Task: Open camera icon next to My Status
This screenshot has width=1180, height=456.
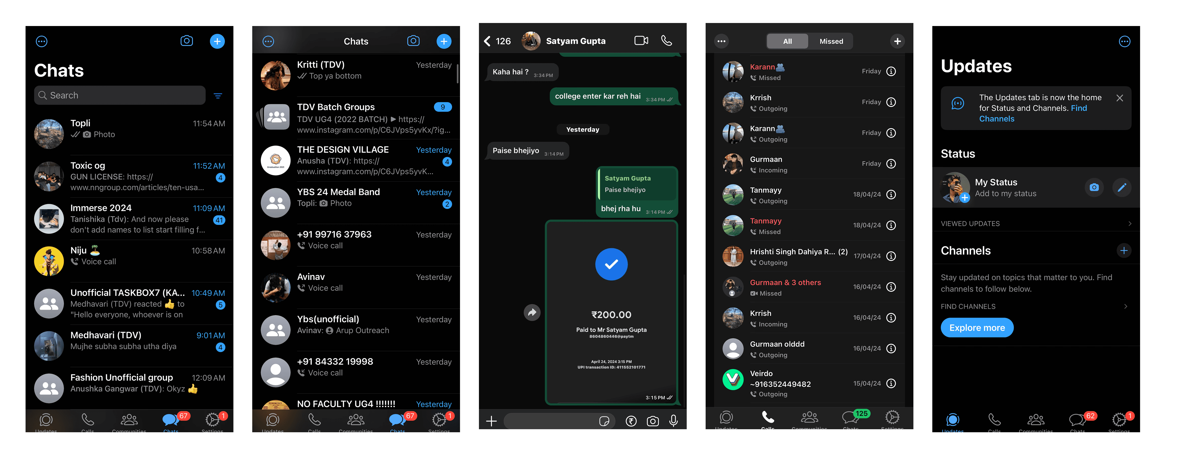Action: (x=1094, y=187)
